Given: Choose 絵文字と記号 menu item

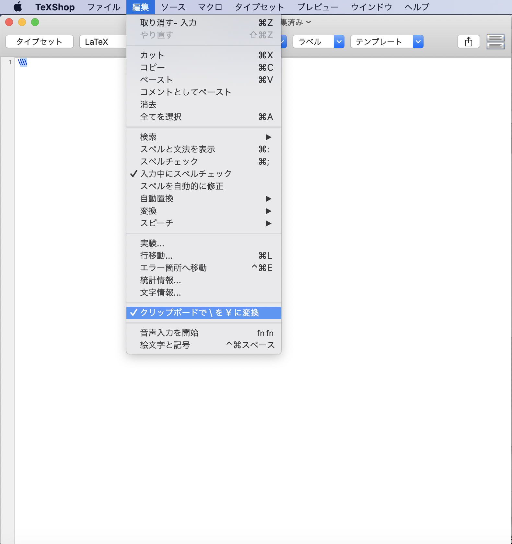Looking at the screenshot, I should pos(204,345).
